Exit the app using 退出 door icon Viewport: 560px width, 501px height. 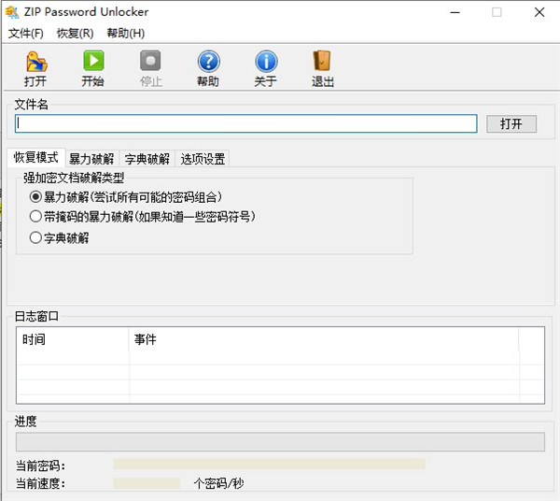pos(322,61)
